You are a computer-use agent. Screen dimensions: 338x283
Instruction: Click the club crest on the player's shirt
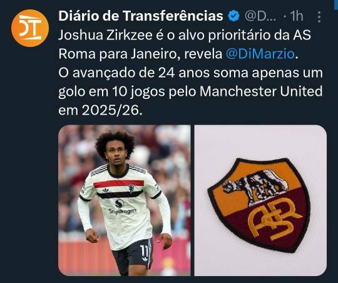pos(131,188)
